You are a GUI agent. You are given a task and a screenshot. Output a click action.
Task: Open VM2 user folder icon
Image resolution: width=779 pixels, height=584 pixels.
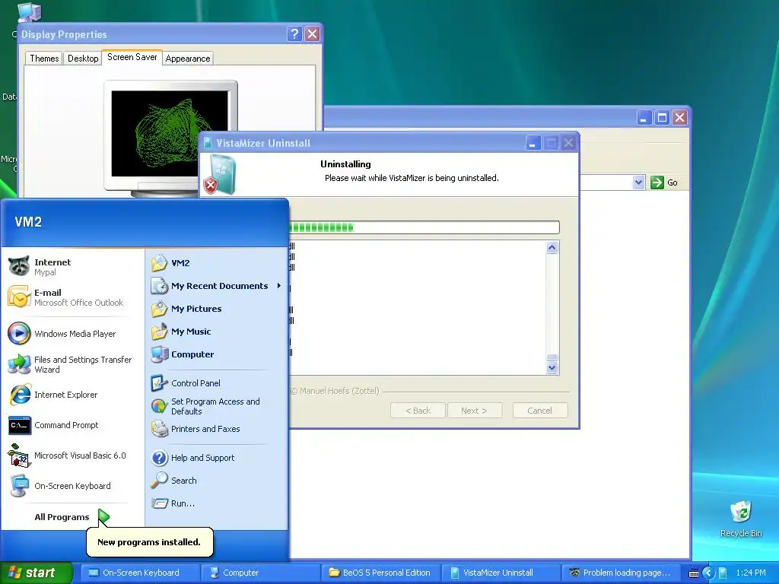pyautogui.click(x=160, y=262)
